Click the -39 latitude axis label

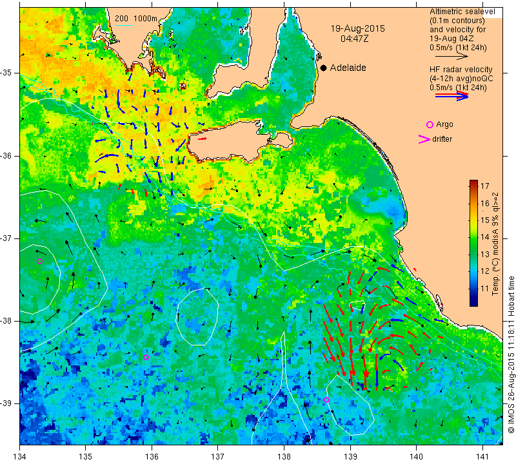point(7,403)
